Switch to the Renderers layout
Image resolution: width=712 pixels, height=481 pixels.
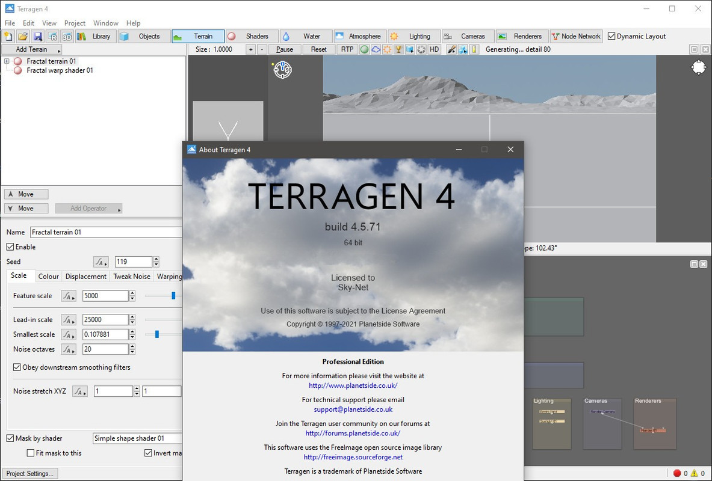pos(522,36)
